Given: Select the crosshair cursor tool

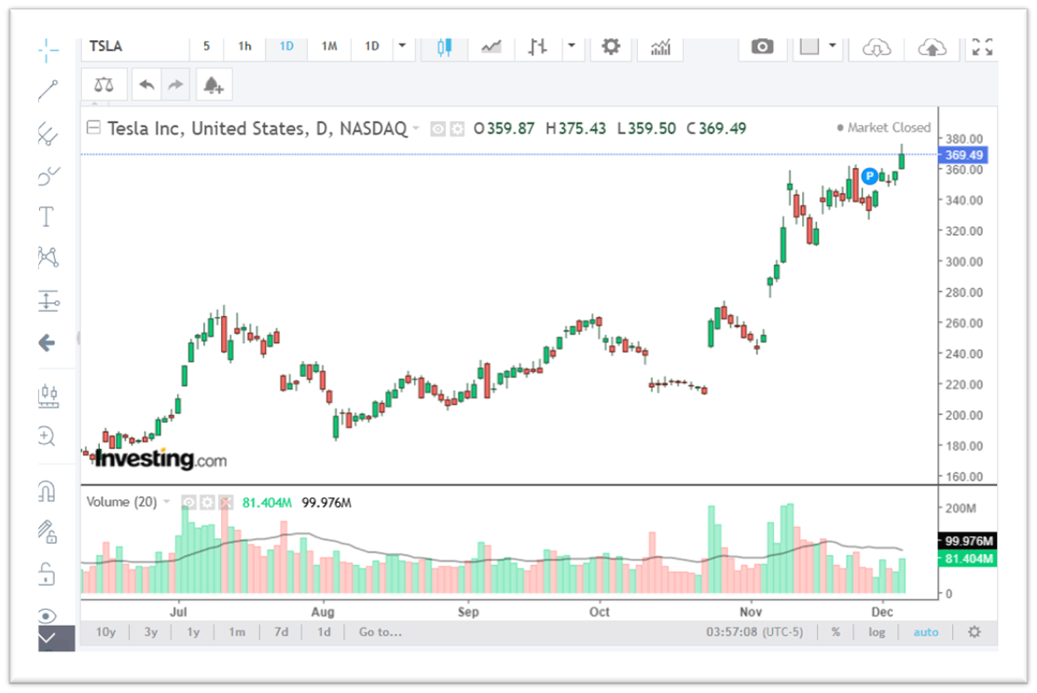Looking at the screenshot, I should [48, 49].
